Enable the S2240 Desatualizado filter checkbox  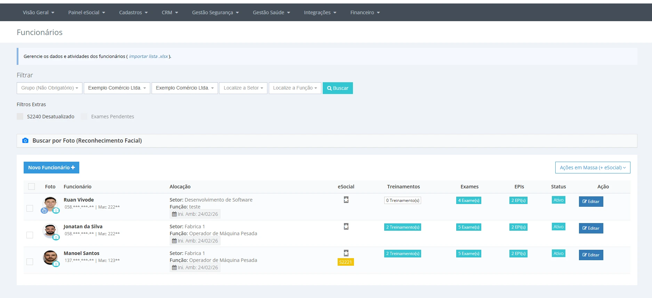tap(20, 117)
